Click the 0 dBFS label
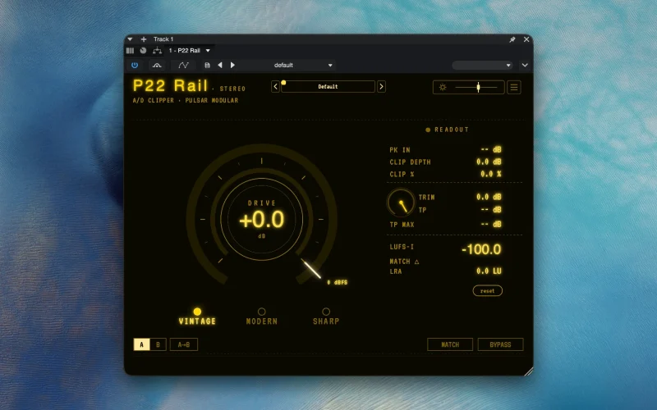Image resolution: width=657 pixels, height=410 pixels. pyautogui.click(x=338, y=282)
